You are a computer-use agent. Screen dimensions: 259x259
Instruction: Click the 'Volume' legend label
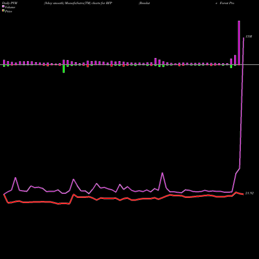point(10,7)
